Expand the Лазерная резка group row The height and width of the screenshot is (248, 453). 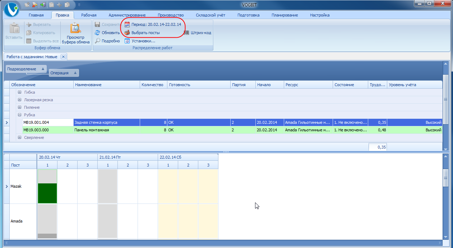pos(19,100)
